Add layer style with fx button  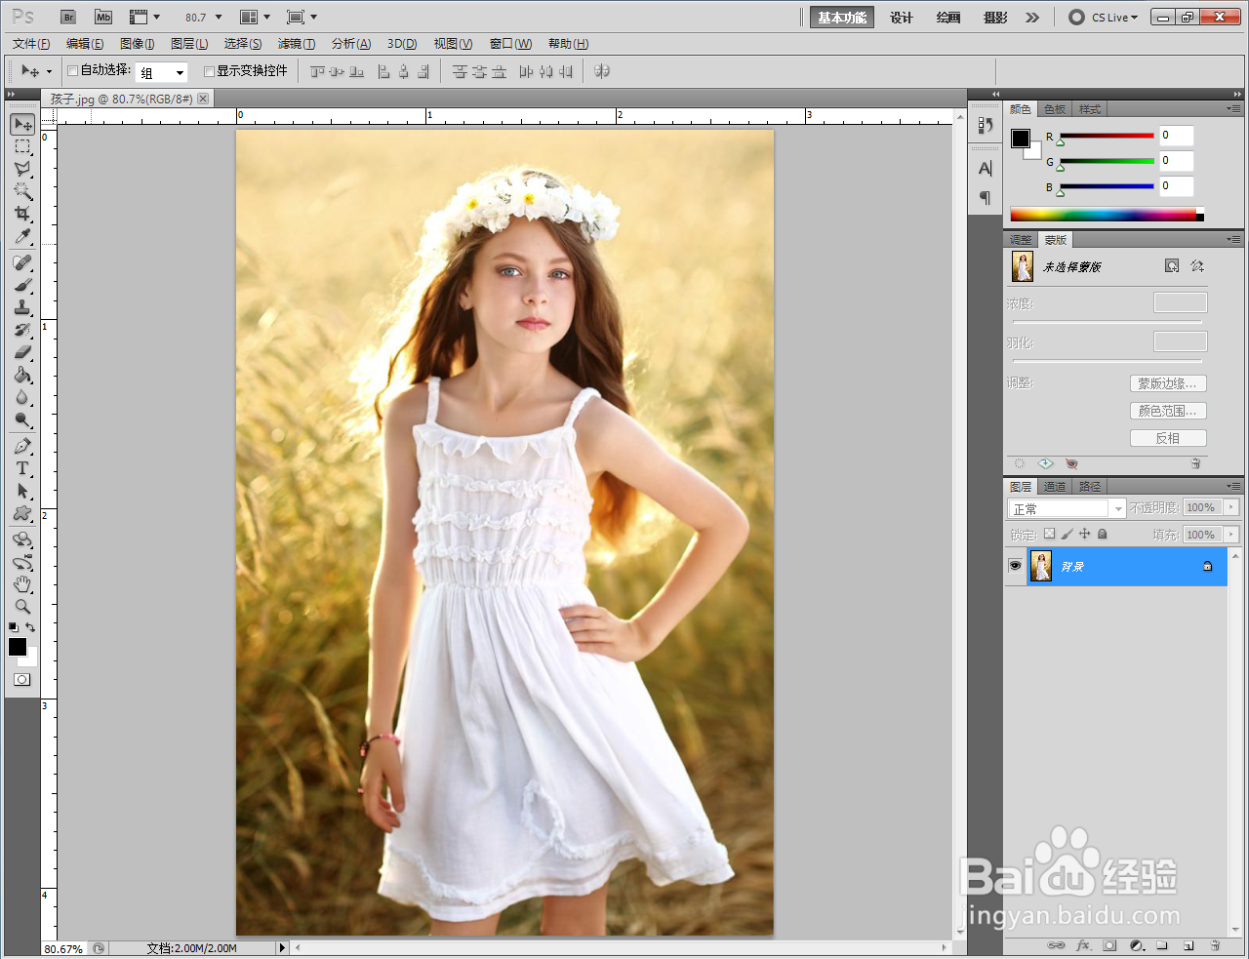click(1083, 945)
